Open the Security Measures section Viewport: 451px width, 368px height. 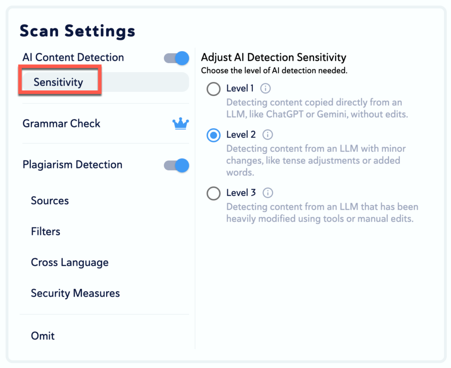(75, 294)
